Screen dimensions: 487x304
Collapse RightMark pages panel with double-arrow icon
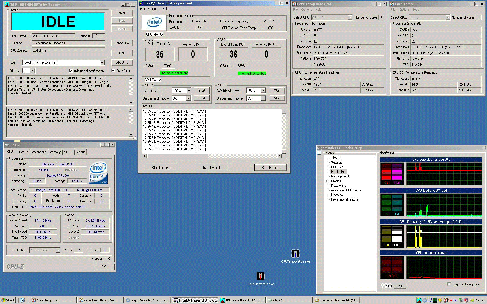tap(319, 153)
